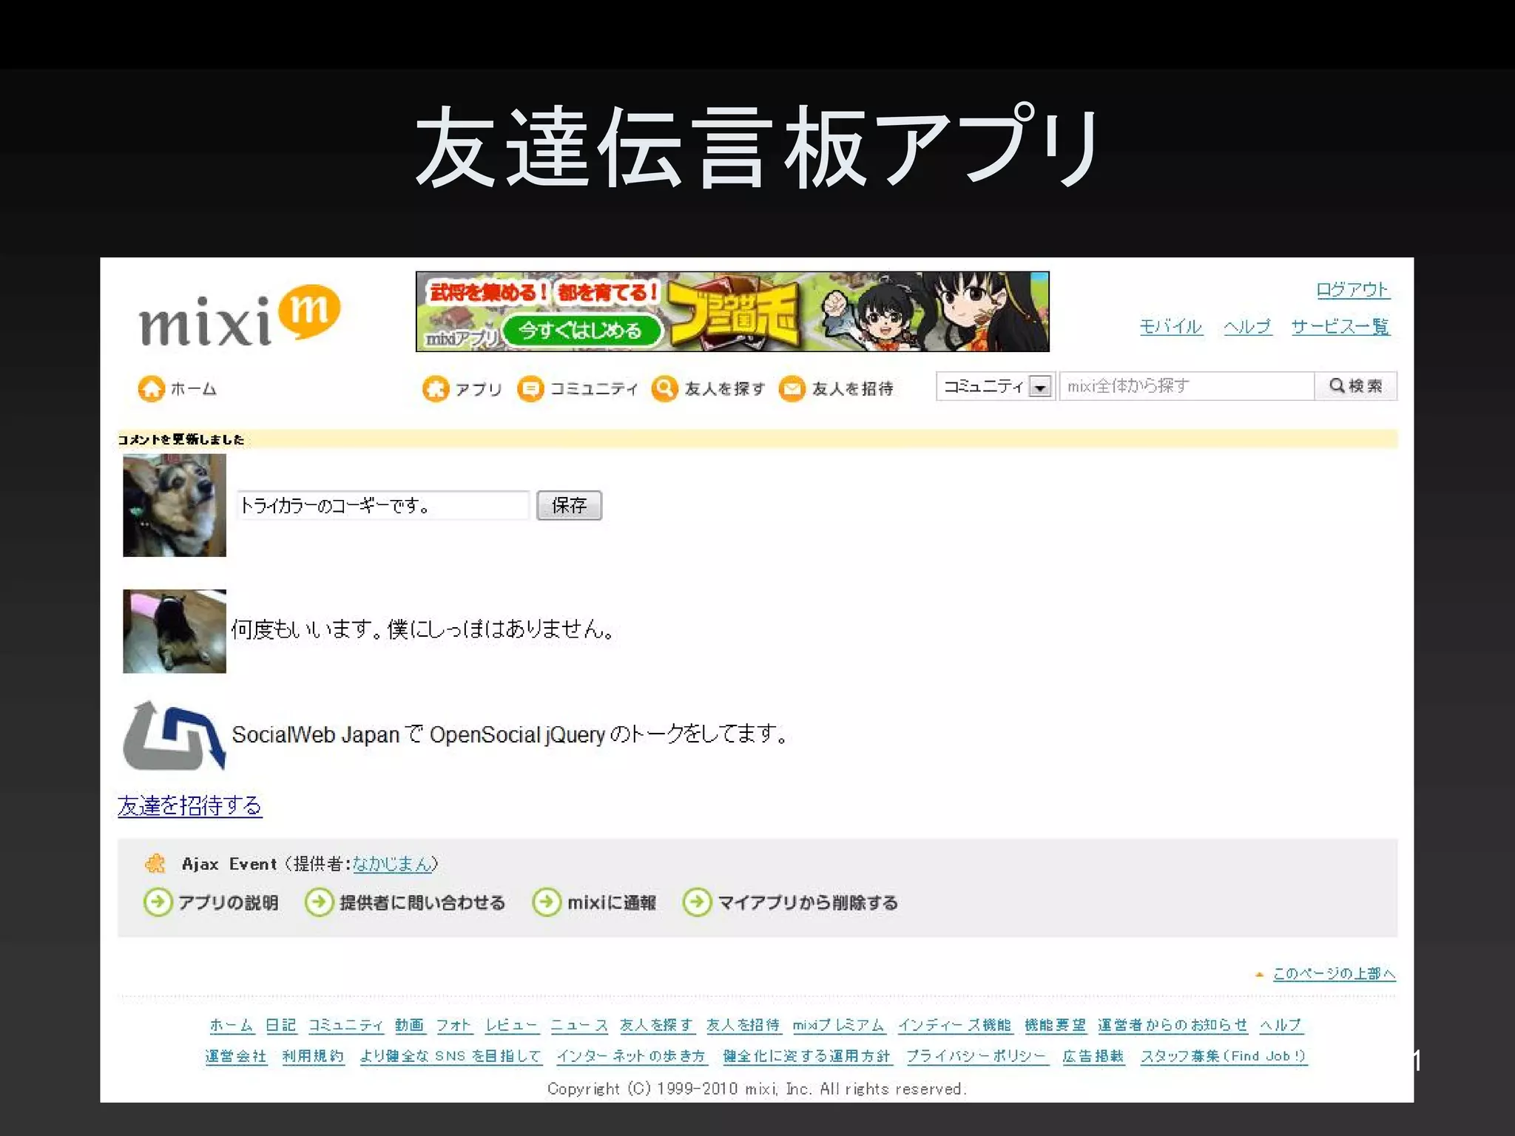1515x1136 pixels.
Task: Open the ホーム navigation item
Action: pyautogui.click(x=178, y=388)
